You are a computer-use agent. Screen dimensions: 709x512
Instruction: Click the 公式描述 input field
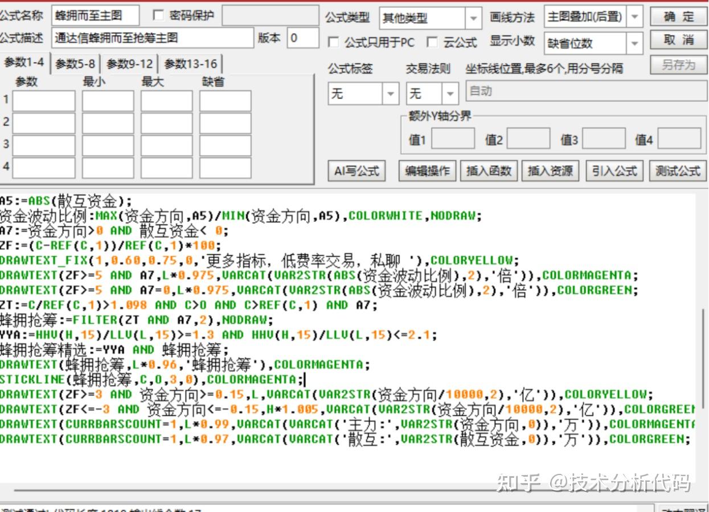point(153,38)
